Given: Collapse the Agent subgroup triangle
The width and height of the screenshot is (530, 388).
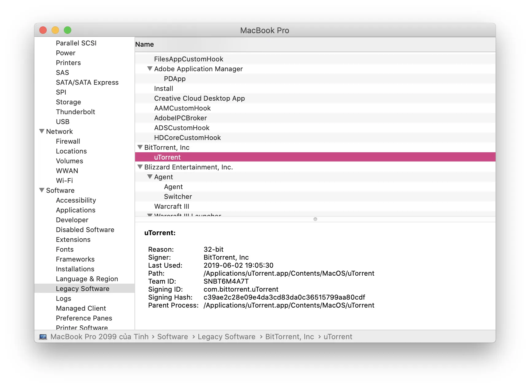Looking at the screenshot, I should click(x=150, y=177).
